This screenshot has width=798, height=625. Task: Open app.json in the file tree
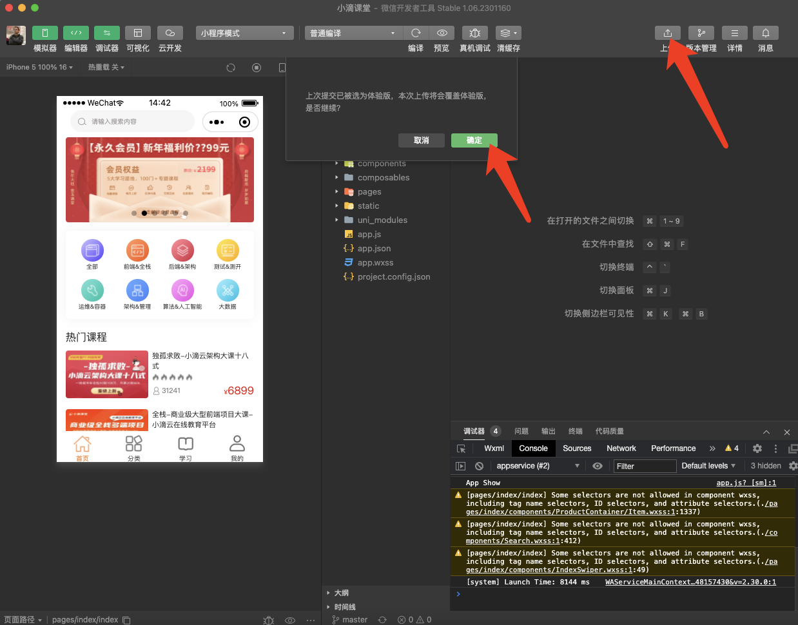click(x=374, y=249)
